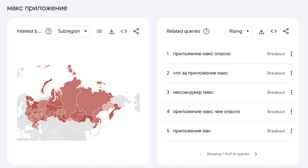Image resolution: width=308 pixels, height=168 pixels.
Task: Go to previous page of queries
Action: 201,154
